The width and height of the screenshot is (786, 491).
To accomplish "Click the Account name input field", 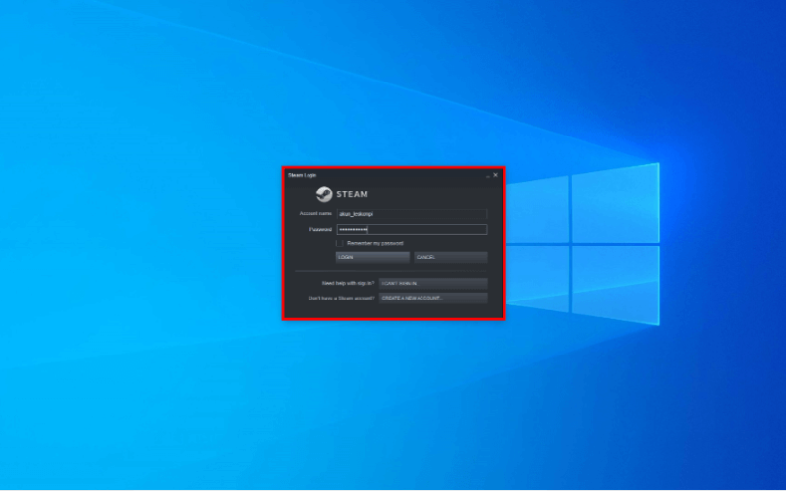I will pos(412,214).
